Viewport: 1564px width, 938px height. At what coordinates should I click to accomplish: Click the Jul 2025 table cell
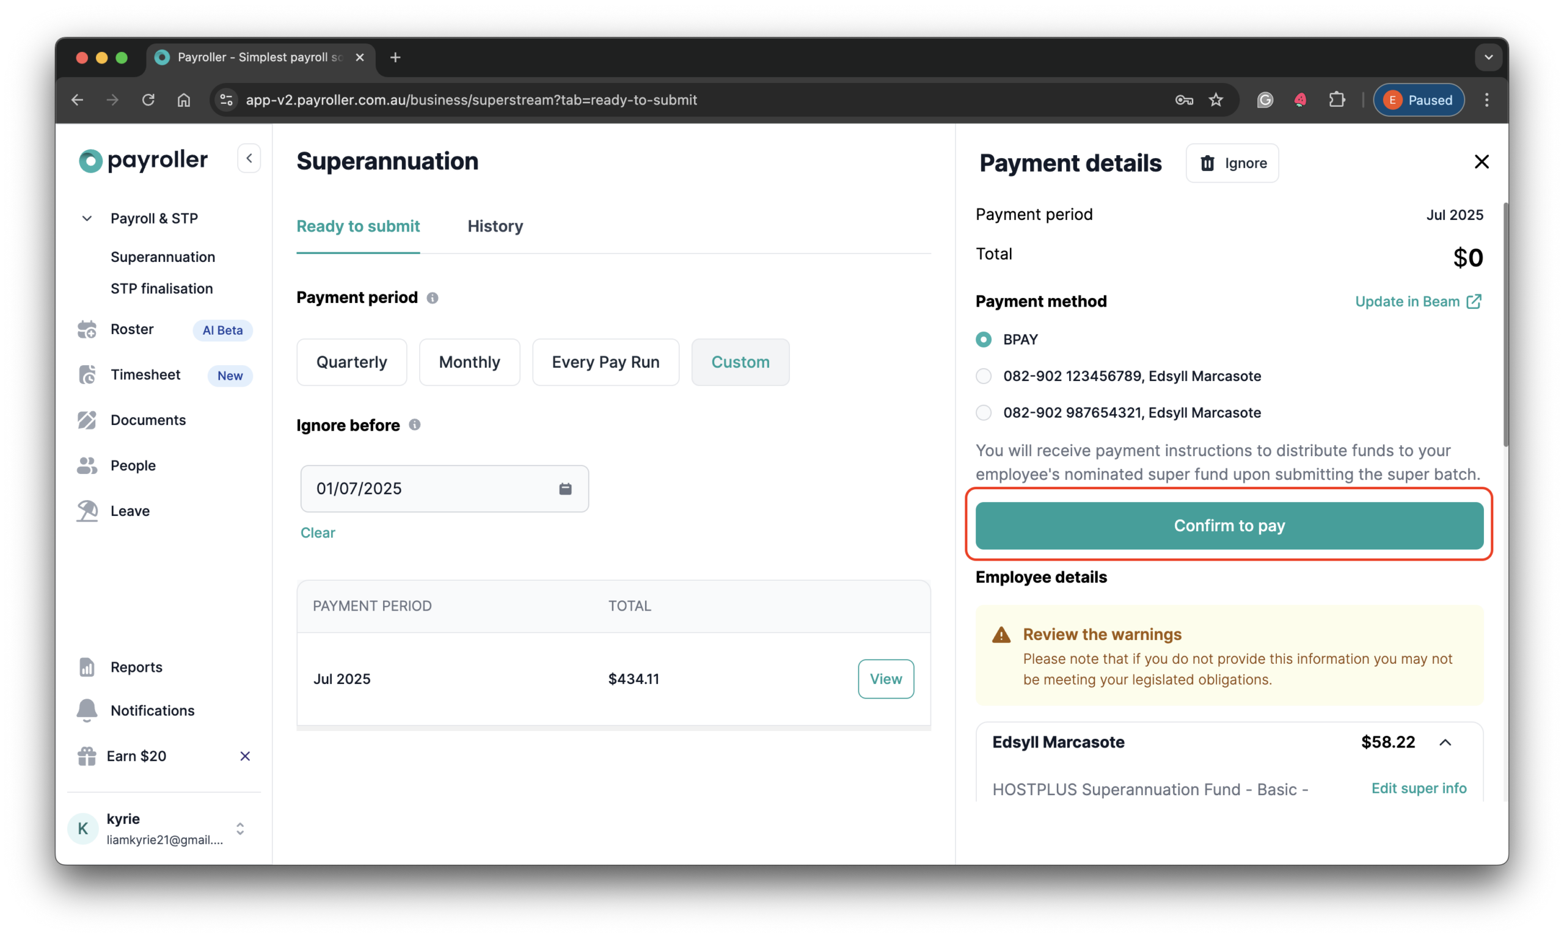click(342, 679)
